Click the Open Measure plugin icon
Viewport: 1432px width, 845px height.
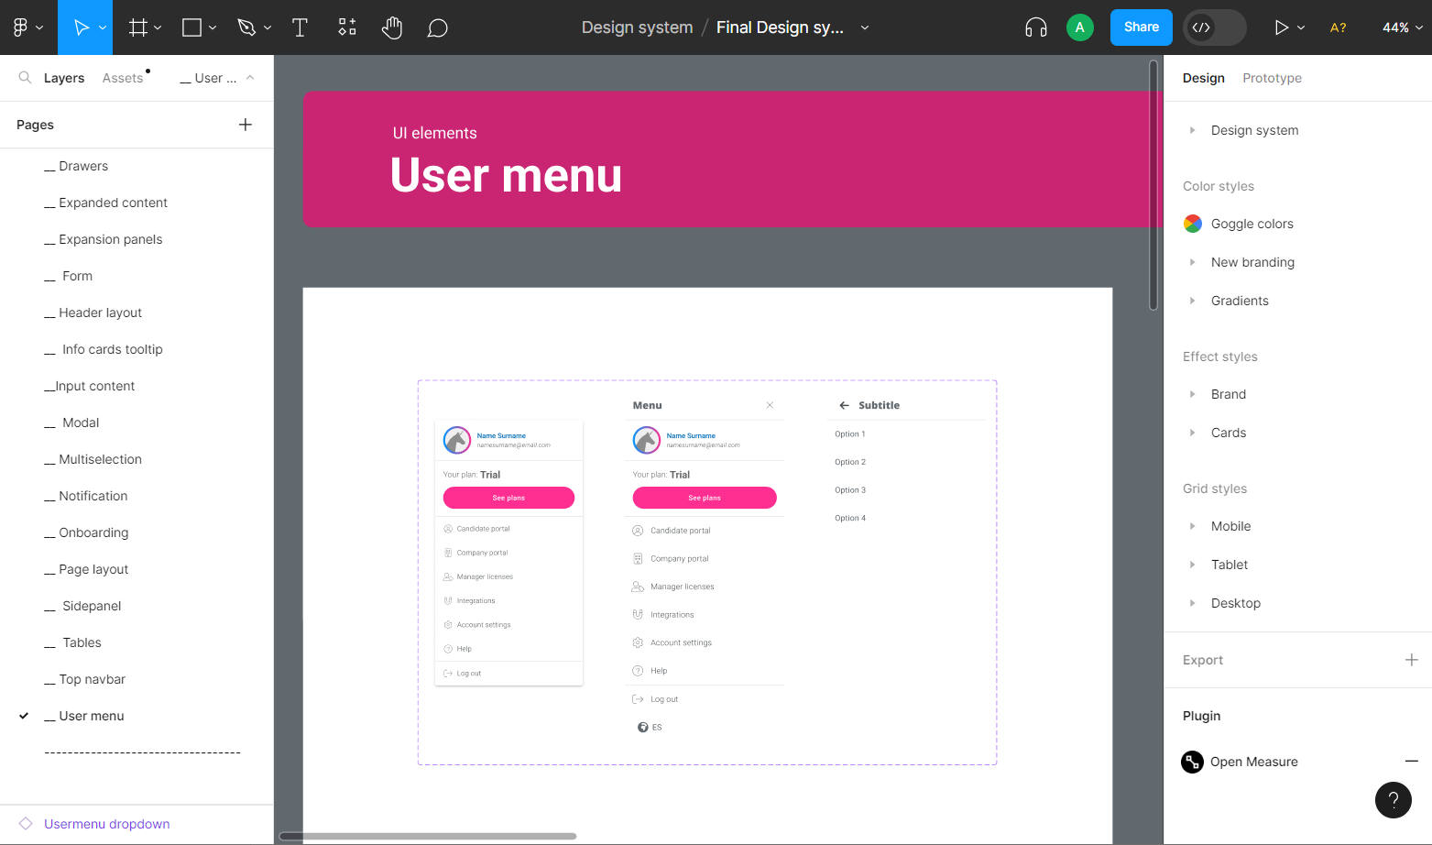1192,762
